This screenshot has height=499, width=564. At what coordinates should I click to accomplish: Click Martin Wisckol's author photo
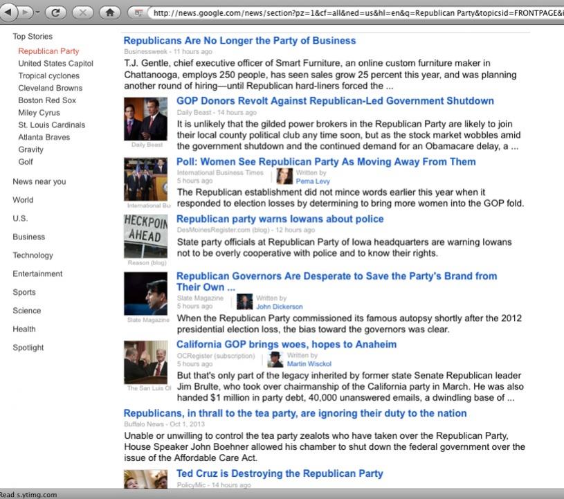(275, 359)
